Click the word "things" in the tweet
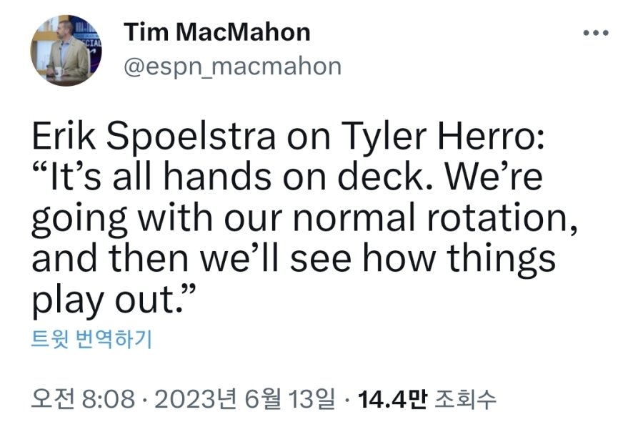The image size is (643, 437). click(x=501, y=260)
